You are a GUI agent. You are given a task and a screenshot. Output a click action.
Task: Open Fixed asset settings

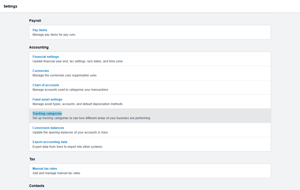47,99
